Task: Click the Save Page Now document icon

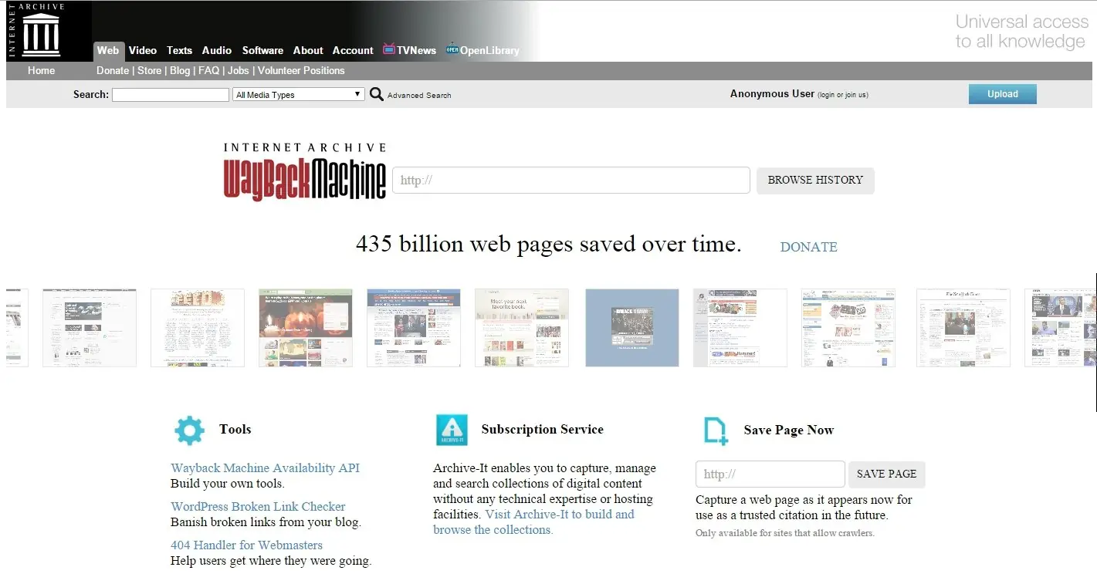Action: (x=714, y=430)
